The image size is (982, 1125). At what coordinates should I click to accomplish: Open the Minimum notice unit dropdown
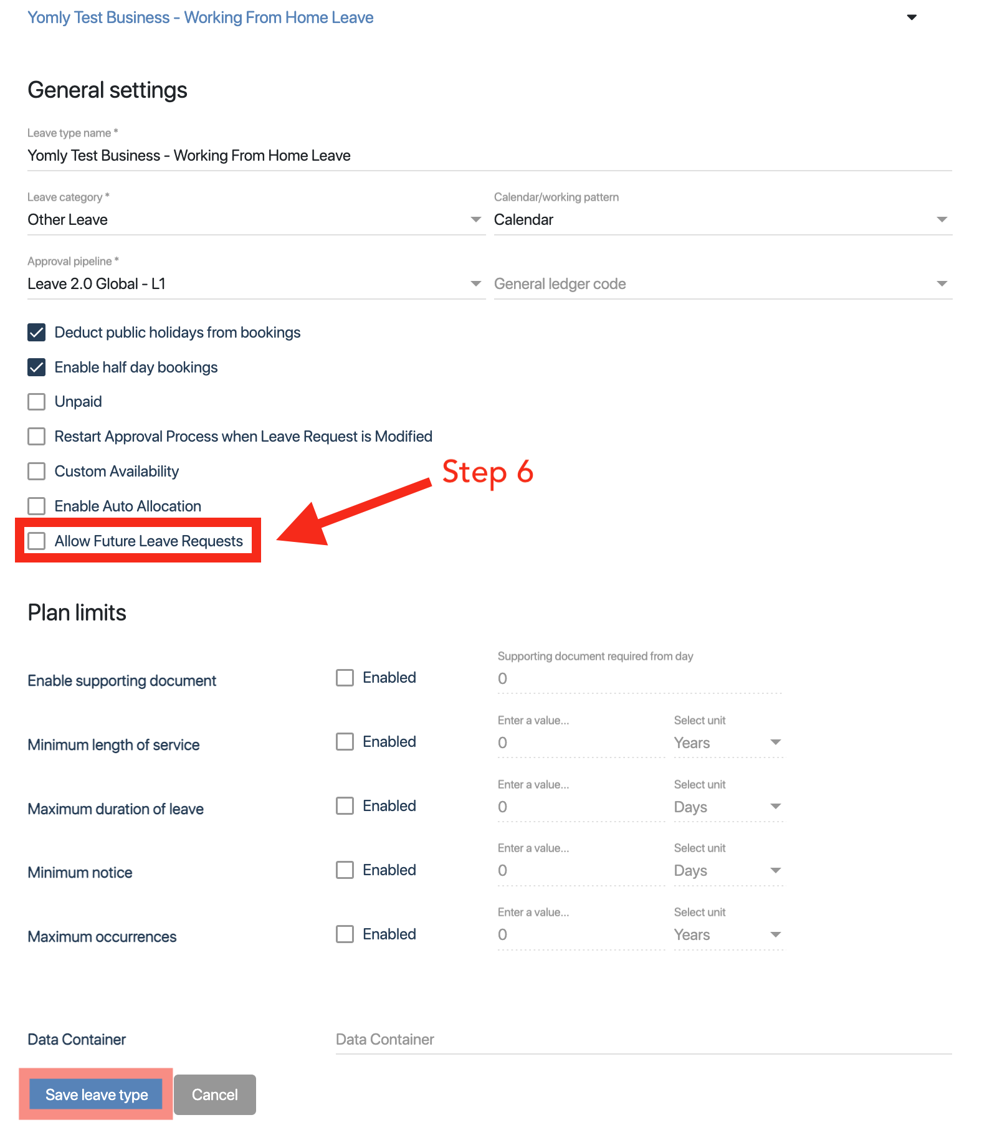pos(728,871)
